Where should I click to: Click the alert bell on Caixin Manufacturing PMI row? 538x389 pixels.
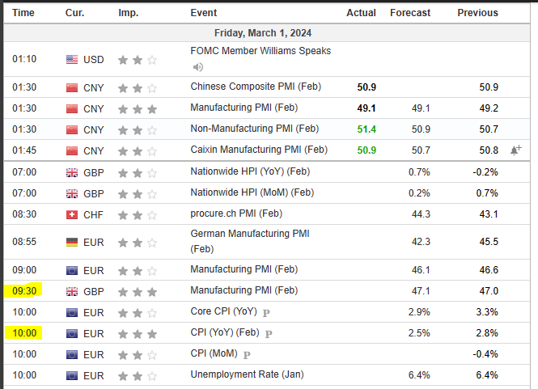coord(516,150)
